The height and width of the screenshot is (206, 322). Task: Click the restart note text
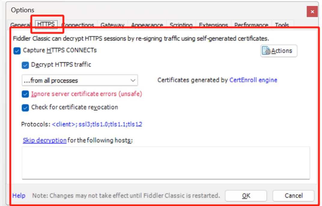[126, 195]
